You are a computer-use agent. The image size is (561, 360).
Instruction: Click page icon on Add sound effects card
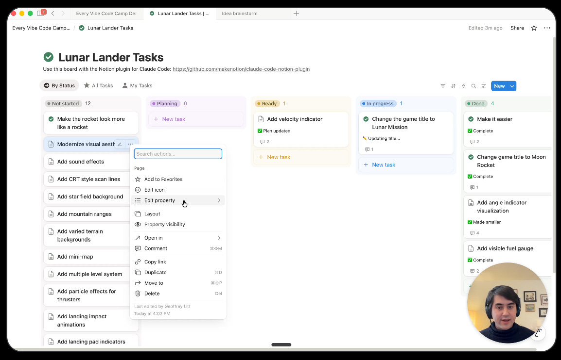click(51, 162)
